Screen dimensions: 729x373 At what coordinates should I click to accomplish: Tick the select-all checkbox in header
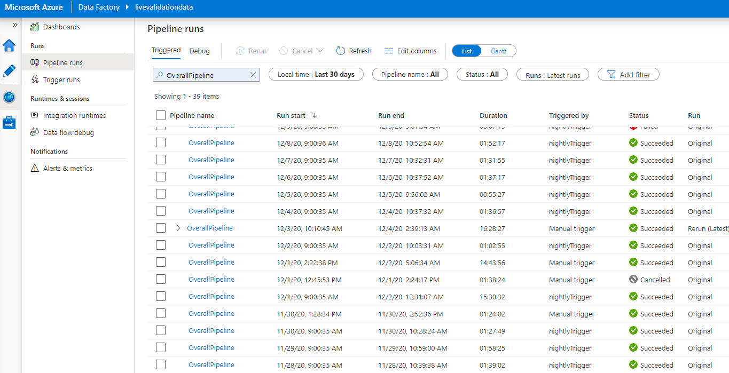161,115
